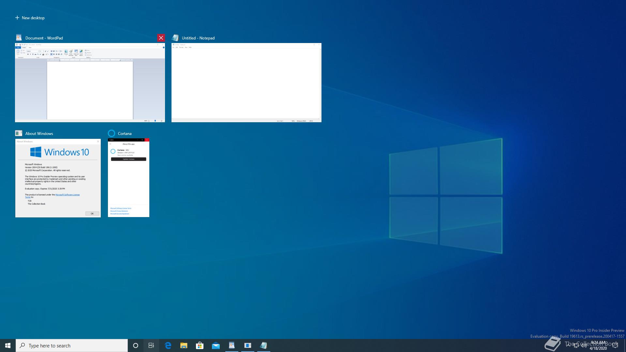Open the Action Center notifications icon
626x352 pixels.
pyautogui.click(x=616, y=345)
